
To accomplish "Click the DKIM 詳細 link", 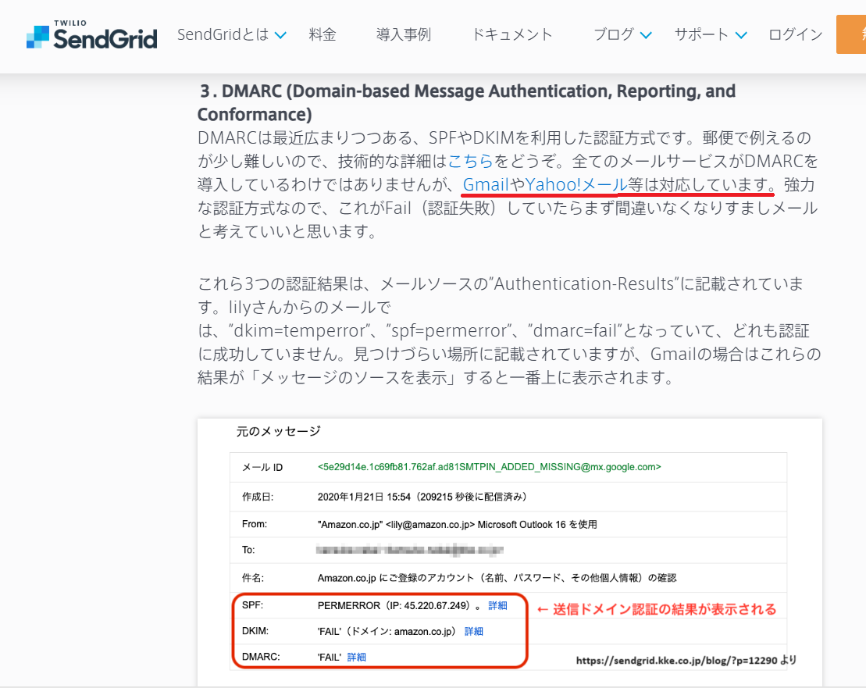I will click(474, 631).
